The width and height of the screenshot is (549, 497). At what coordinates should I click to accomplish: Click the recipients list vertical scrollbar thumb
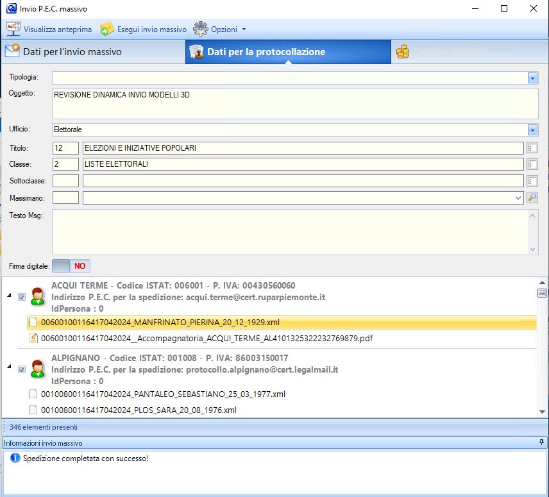(x=542, y=292)
